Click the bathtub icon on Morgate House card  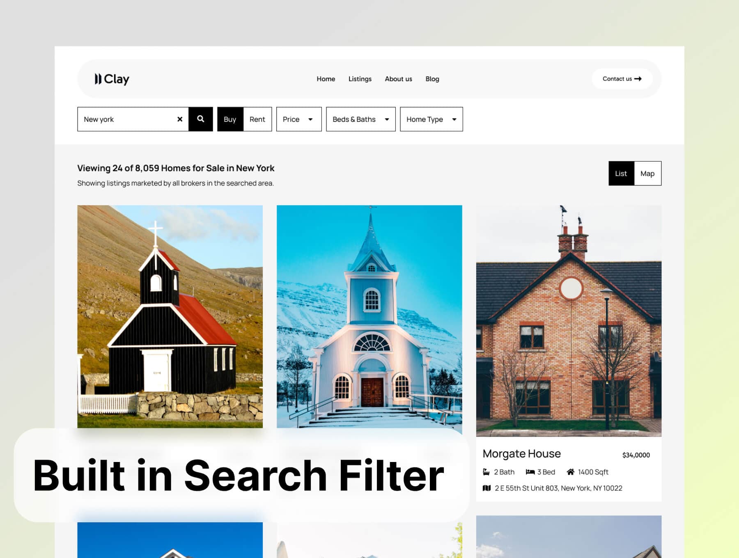click(487, 472)
